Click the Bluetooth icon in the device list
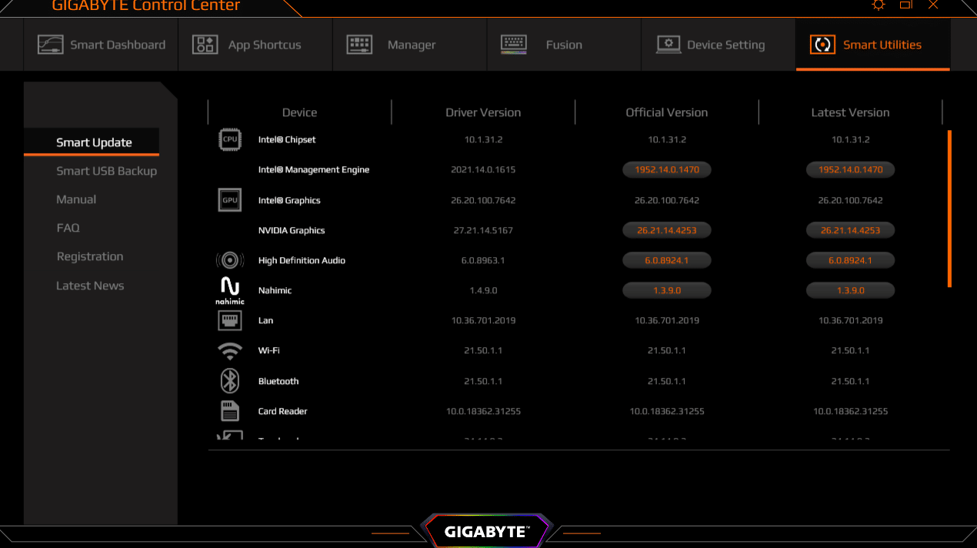The height and width of the screenshot is (548, 977). coord(230,381)
